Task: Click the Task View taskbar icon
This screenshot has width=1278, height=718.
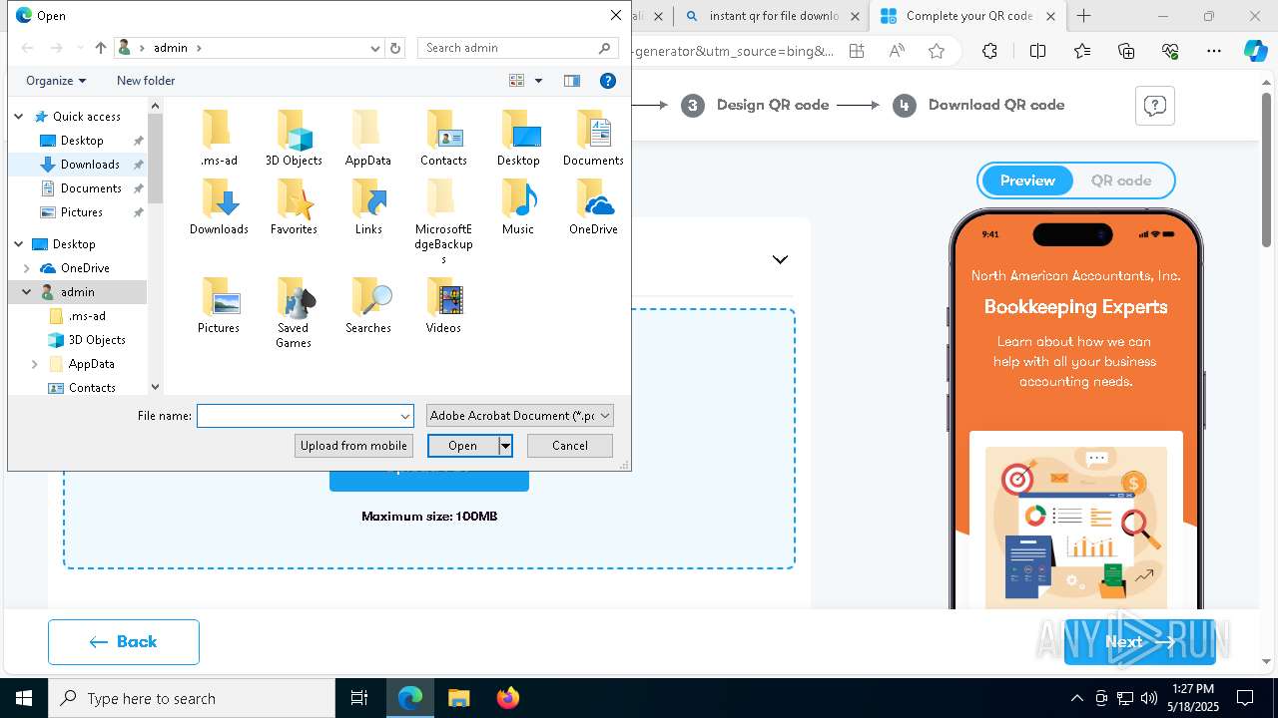Action: point(359,698)
